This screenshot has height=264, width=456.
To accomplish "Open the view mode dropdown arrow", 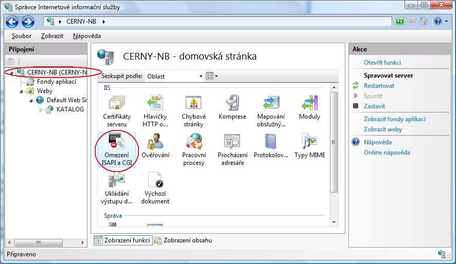I will [217, 76].
